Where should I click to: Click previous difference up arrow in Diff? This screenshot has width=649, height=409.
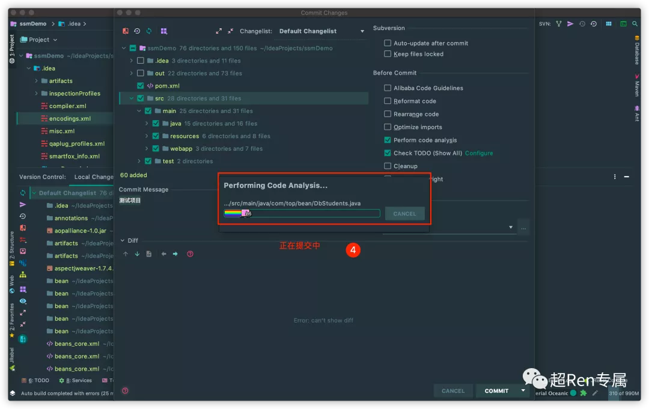tap(126, 254)
